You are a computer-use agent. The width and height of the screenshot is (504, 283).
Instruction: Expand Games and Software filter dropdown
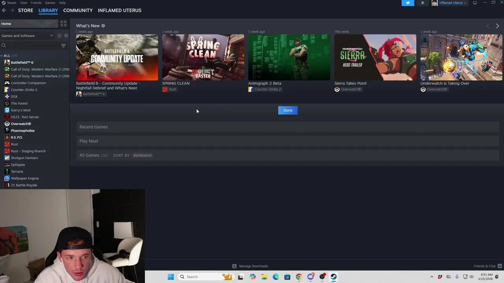27,35
